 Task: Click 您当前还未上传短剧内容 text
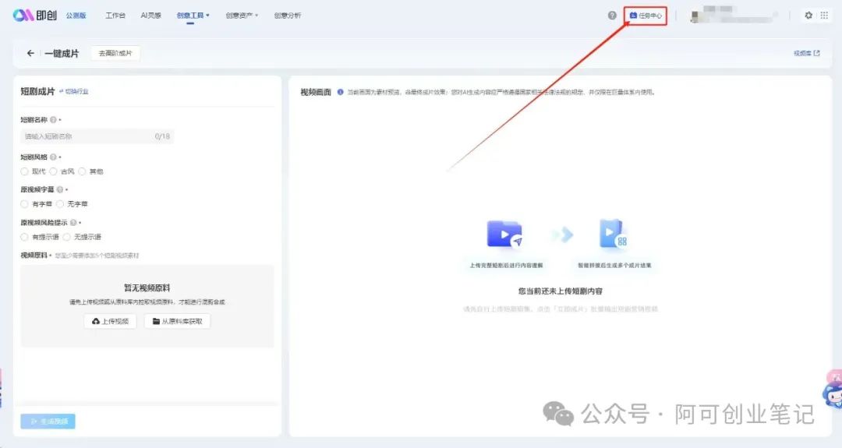[x=560, y=291]
